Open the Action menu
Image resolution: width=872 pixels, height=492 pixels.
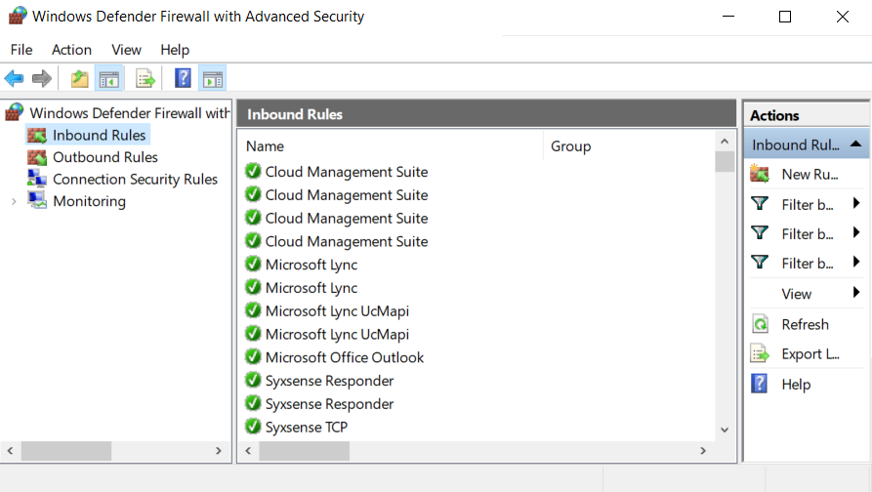coord(71,50)
